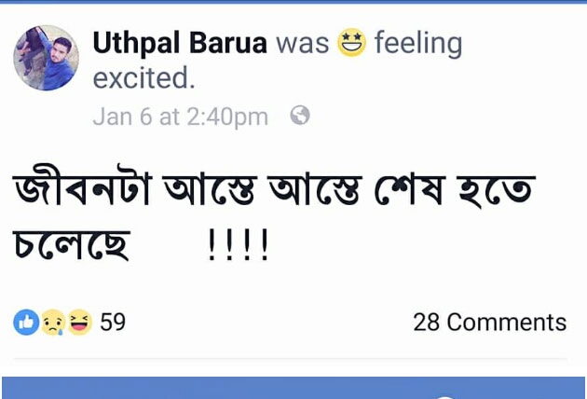587x399 pixels.
Task: Click the globe public privacy icon
Action: [x=300, y=115]
